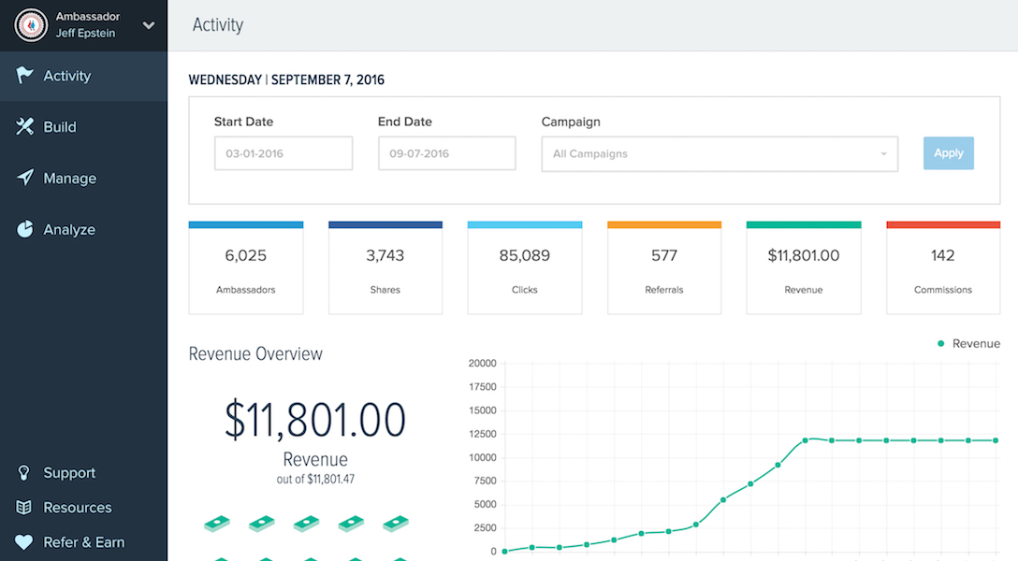This screenshot has width=1018, height=561.
Task: Expand the account menu chevron
Action: click(149, 25)
